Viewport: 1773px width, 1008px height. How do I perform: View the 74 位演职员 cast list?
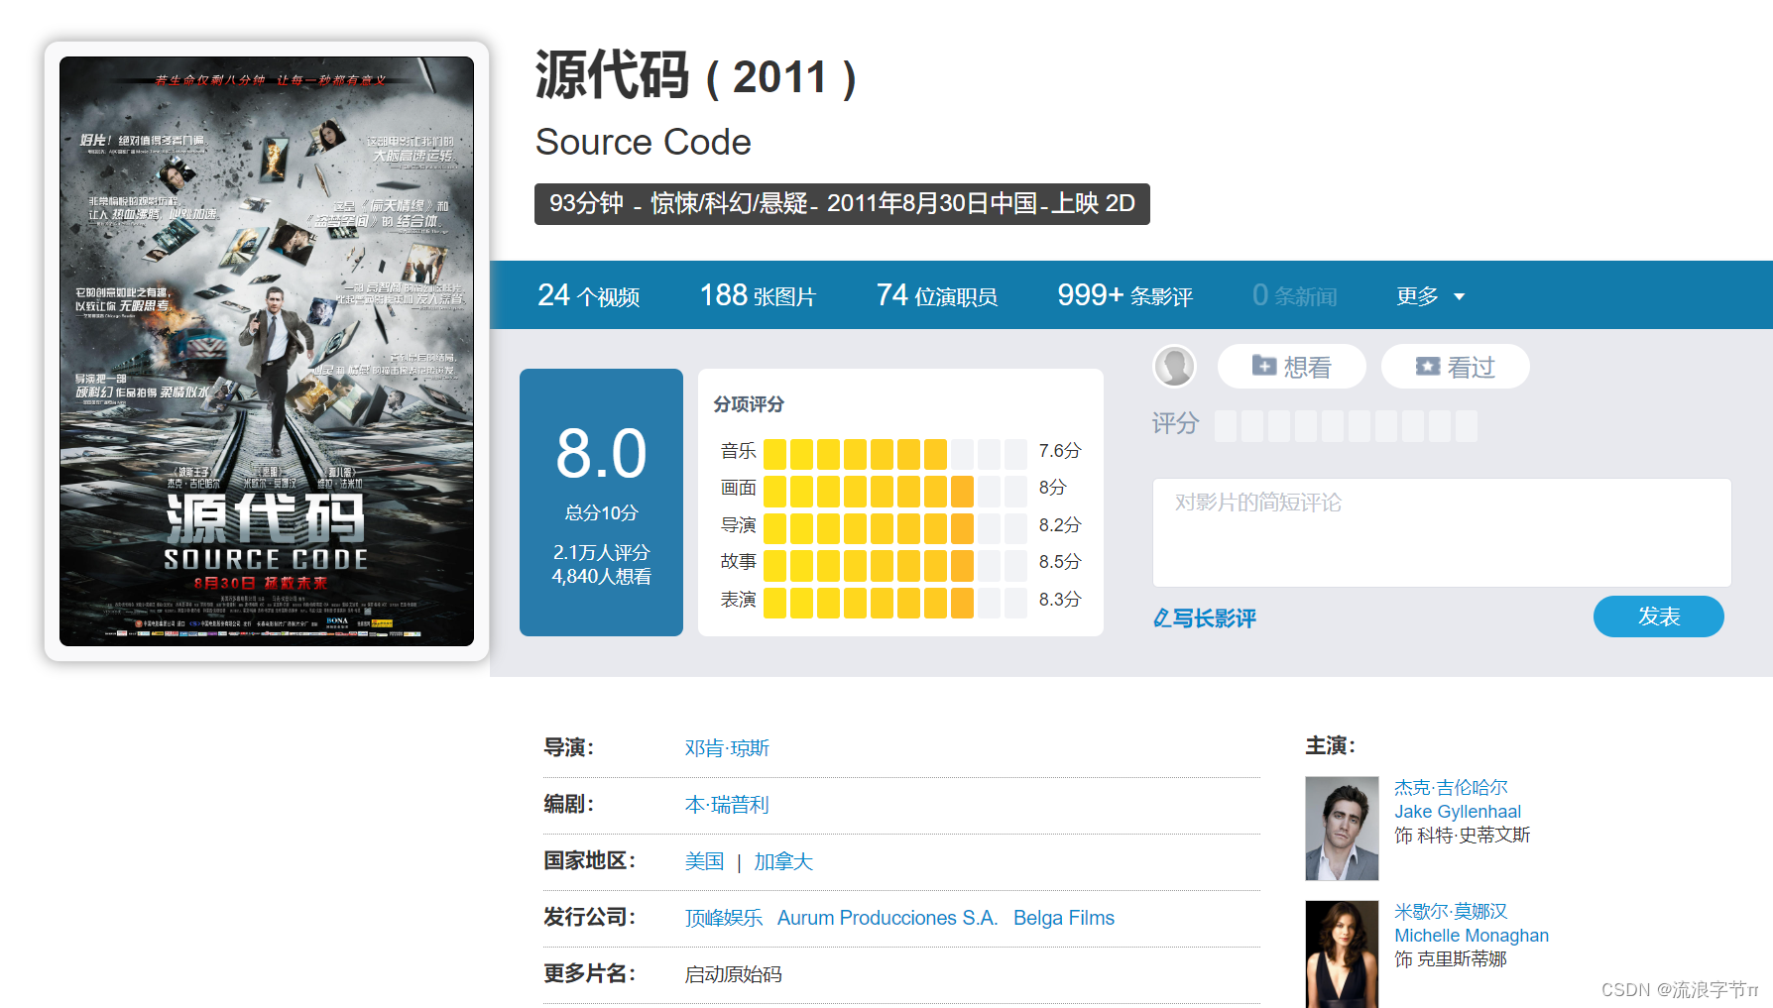936,295
